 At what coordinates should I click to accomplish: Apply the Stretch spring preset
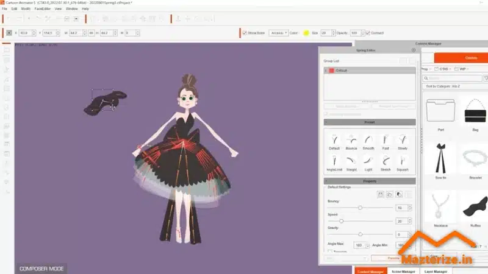point(386,163)
